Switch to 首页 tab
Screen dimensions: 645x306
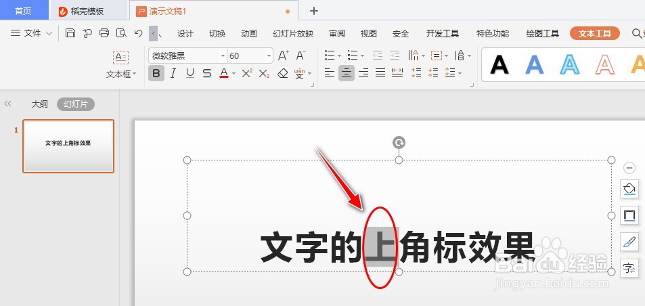[x=24, y=11]
